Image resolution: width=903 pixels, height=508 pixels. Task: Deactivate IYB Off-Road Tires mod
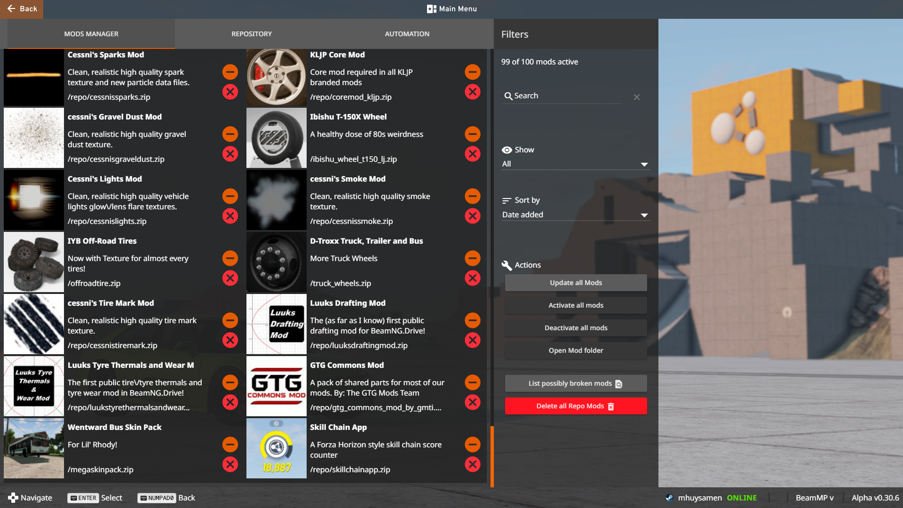point(230,258)
